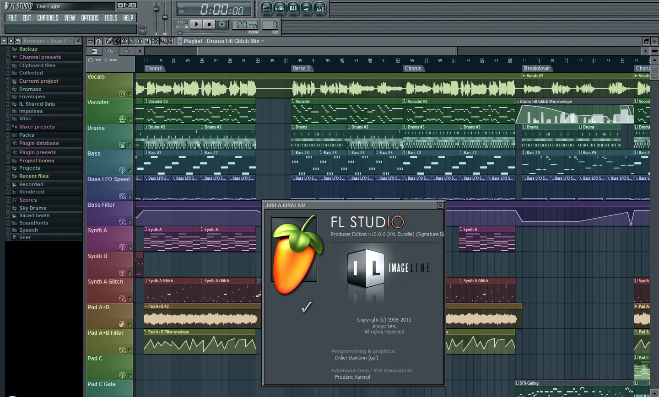Expand the Packs folder
Screen dimensions: 659x397
pos(7,135)
